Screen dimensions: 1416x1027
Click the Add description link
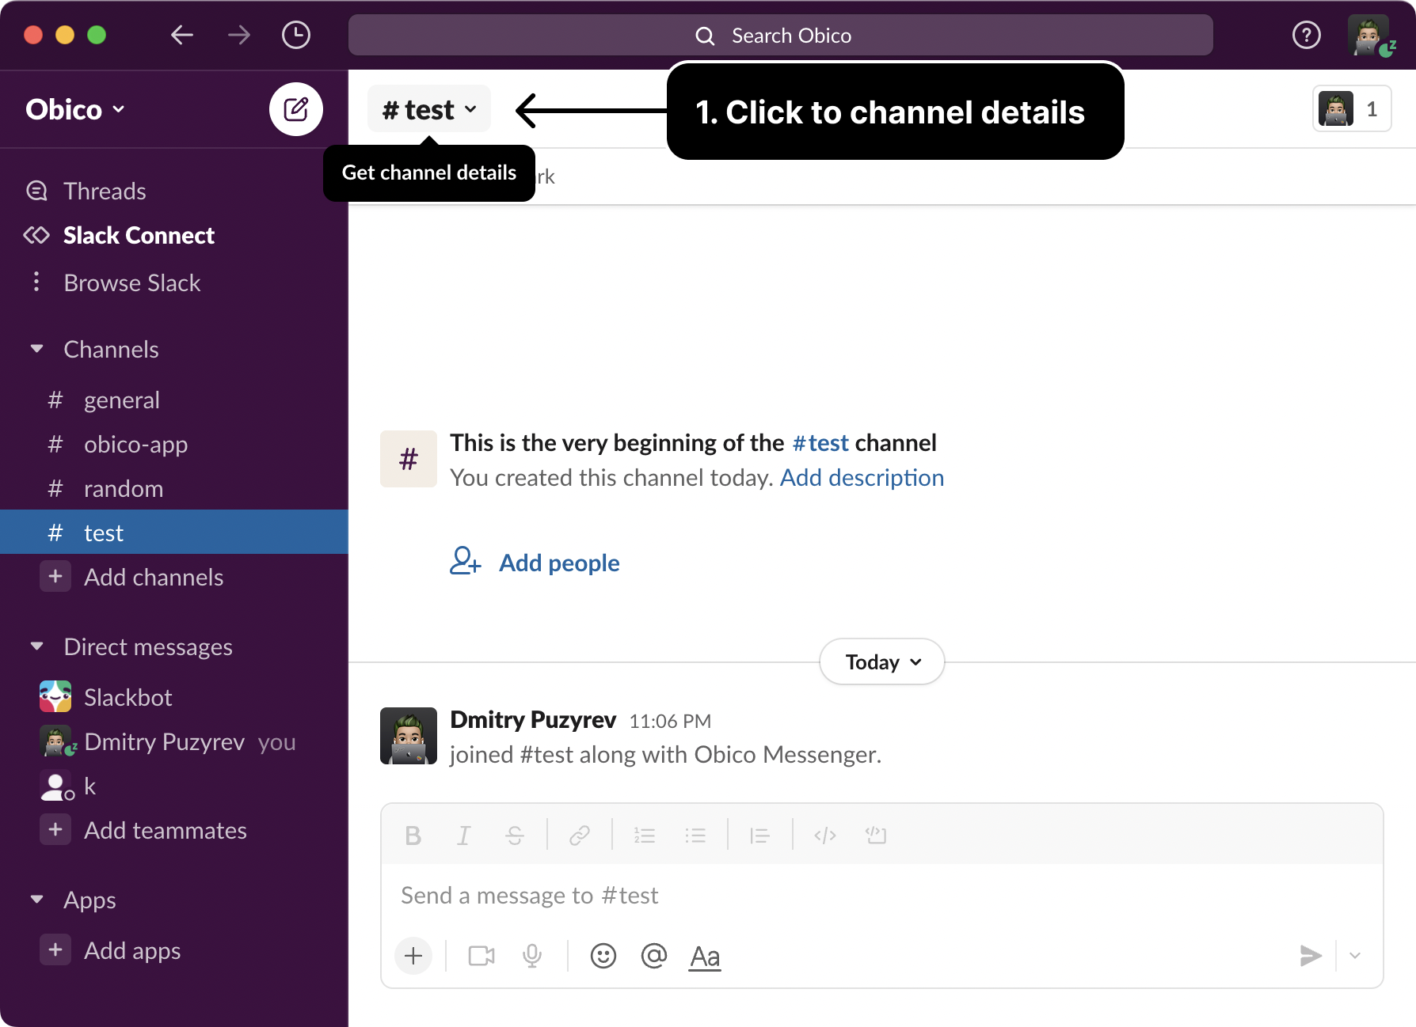tap(862, 477)
